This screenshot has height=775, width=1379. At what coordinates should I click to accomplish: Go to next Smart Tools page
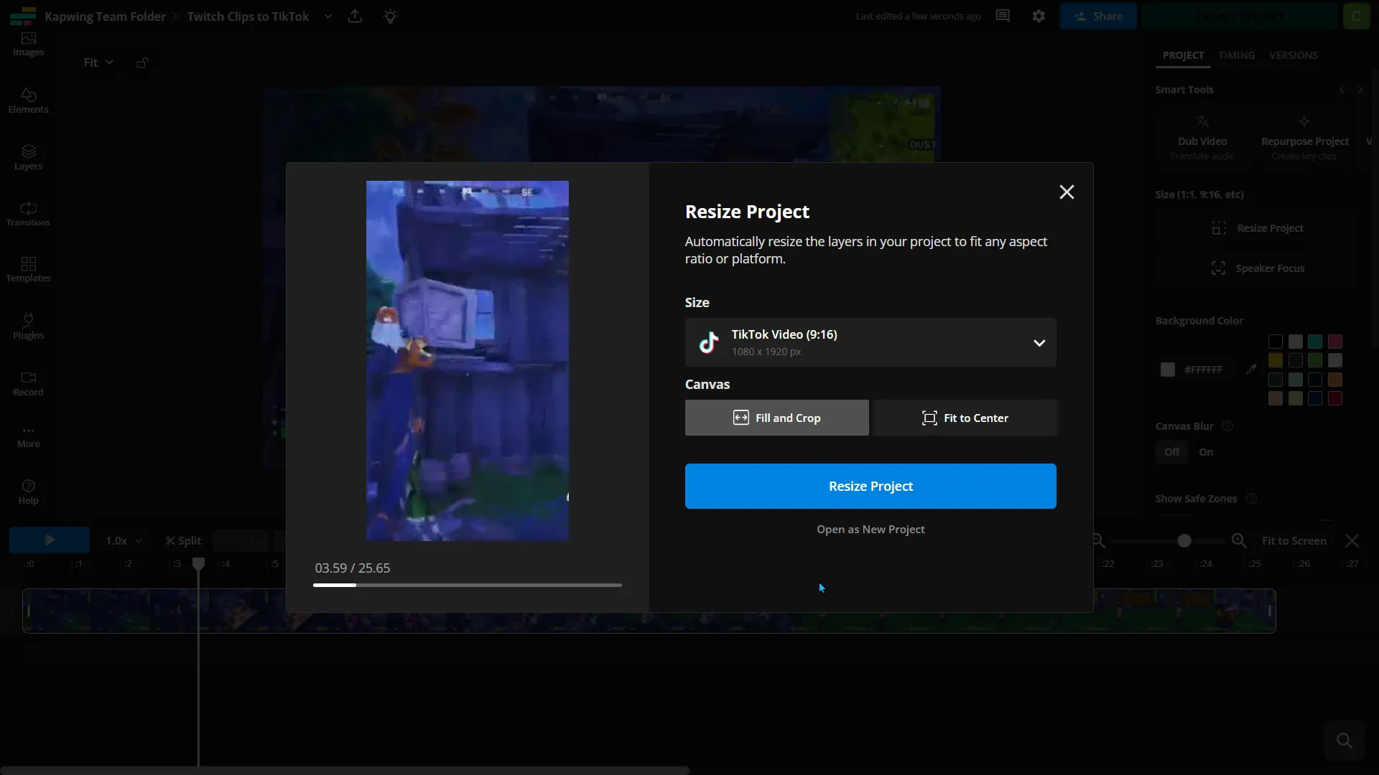[x=1360, y=90]
